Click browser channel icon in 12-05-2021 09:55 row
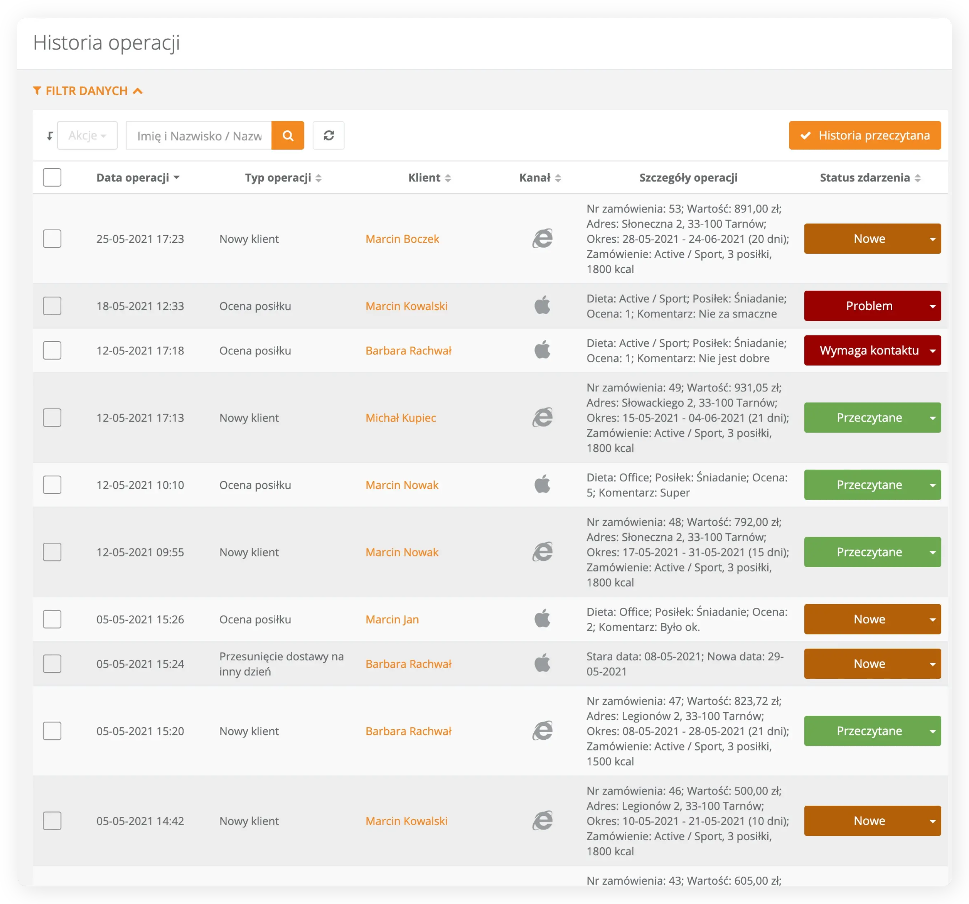The width and height of the screenshot is (969, 904). click(542, 552)
